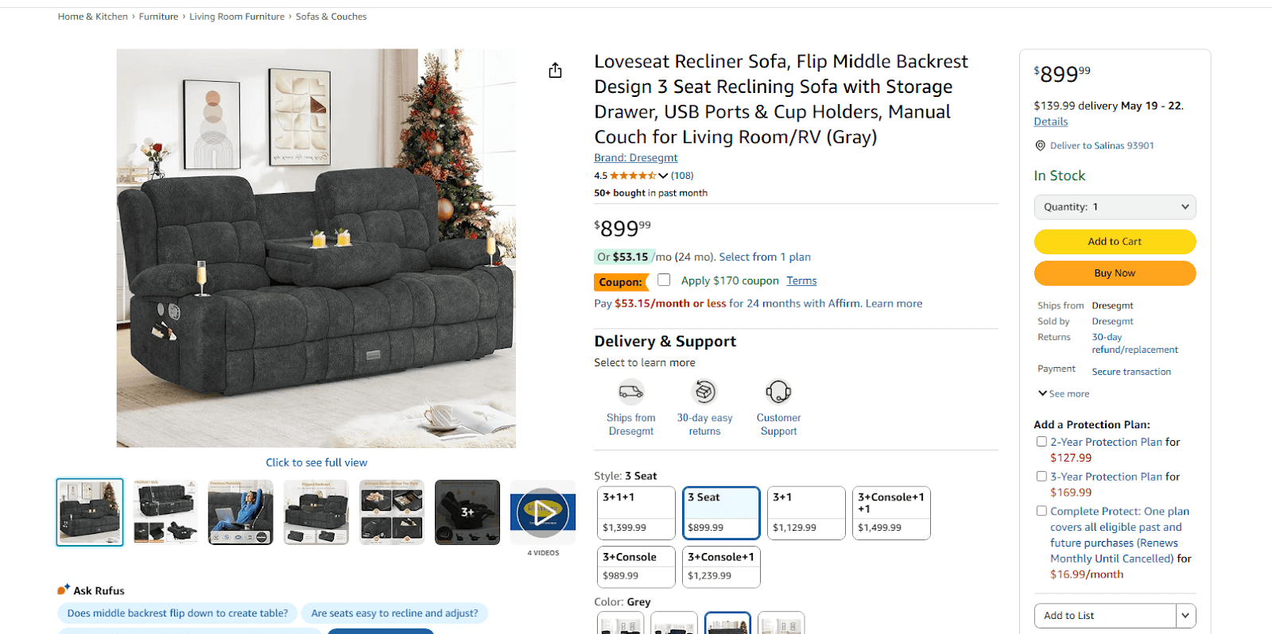Open the Brand: Dresegmt link
The height and width of the screenshot is (634, 1272).
pos(635,158)
